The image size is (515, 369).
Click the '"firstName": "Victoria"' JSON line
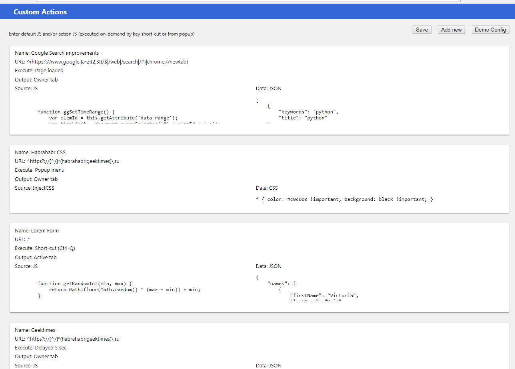tap(324, 296)
